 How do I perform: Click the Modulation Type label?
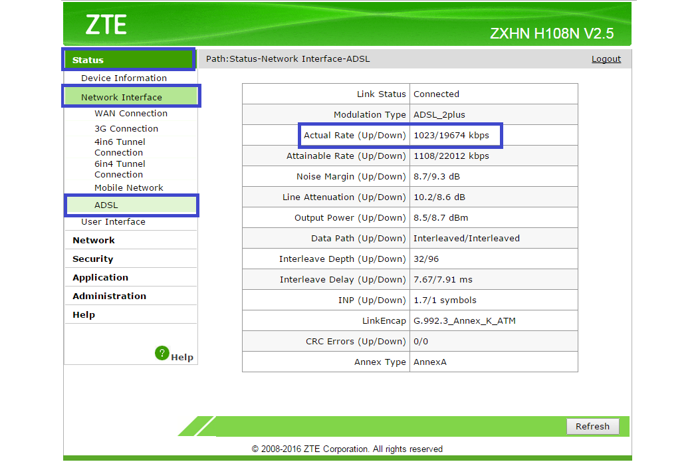pyautogui.click(x=370, y=115)
